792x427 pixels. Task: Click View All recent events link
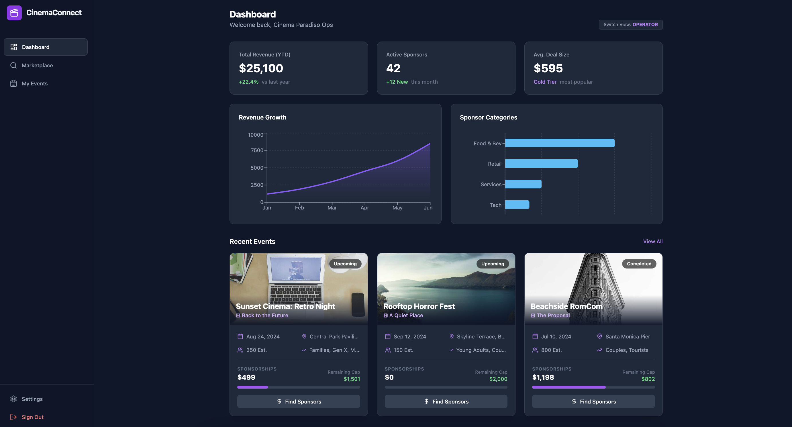[x=652, y=241]
